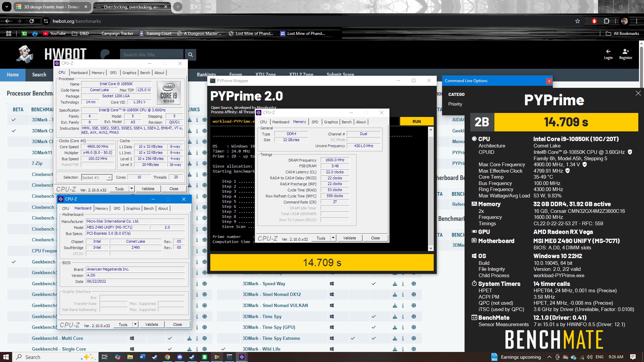Open D&D bookmarks folder
644x362 pixels.
[80, 34]
